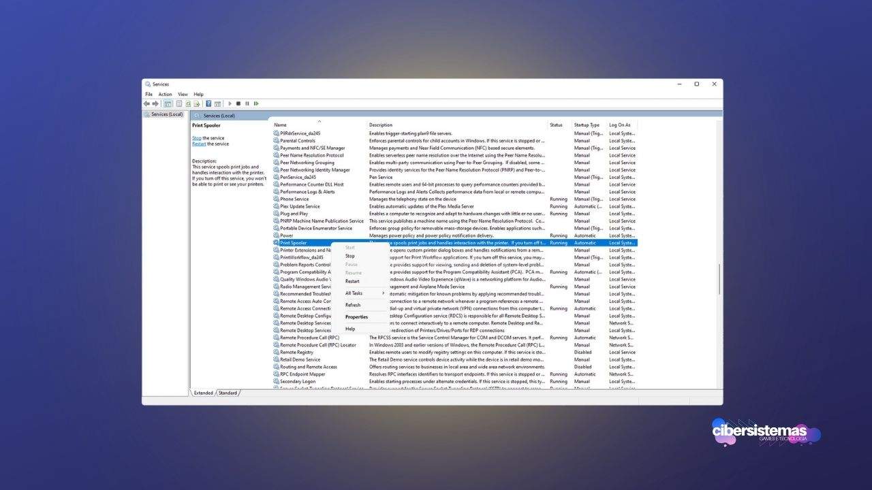This screenshot has height=490, width=872.
Task: Click the gear icon beside Plex Update Service
Action: point(277,206)
